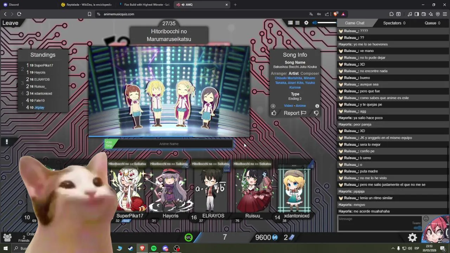Mute the quiz volume speaker icon
This screenshot has height=253, width=450.
point(314,23)
